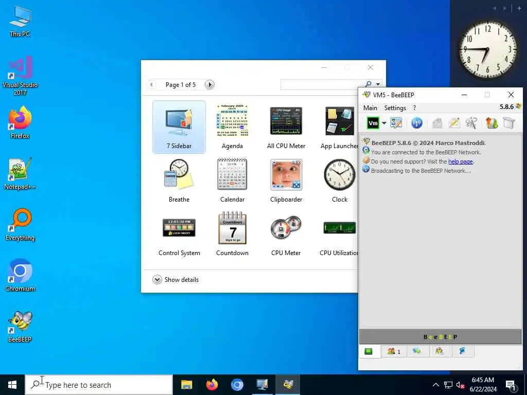Switch to the green activity tab in BeeBEEP

[368, 351]
